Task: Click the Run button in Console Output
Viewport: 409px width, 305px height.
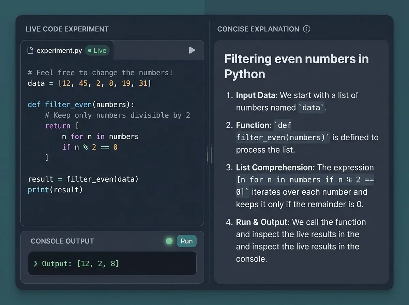Action: (x=187, y=241)
